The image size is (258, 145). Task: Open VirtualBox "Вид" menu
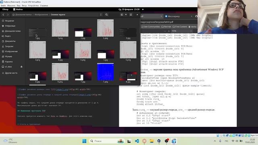point(19,5)
